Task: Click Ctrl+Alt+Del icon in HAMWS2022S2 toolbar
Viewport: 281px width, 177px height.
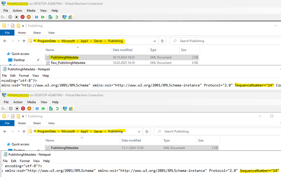Action: tap(3, 17)
